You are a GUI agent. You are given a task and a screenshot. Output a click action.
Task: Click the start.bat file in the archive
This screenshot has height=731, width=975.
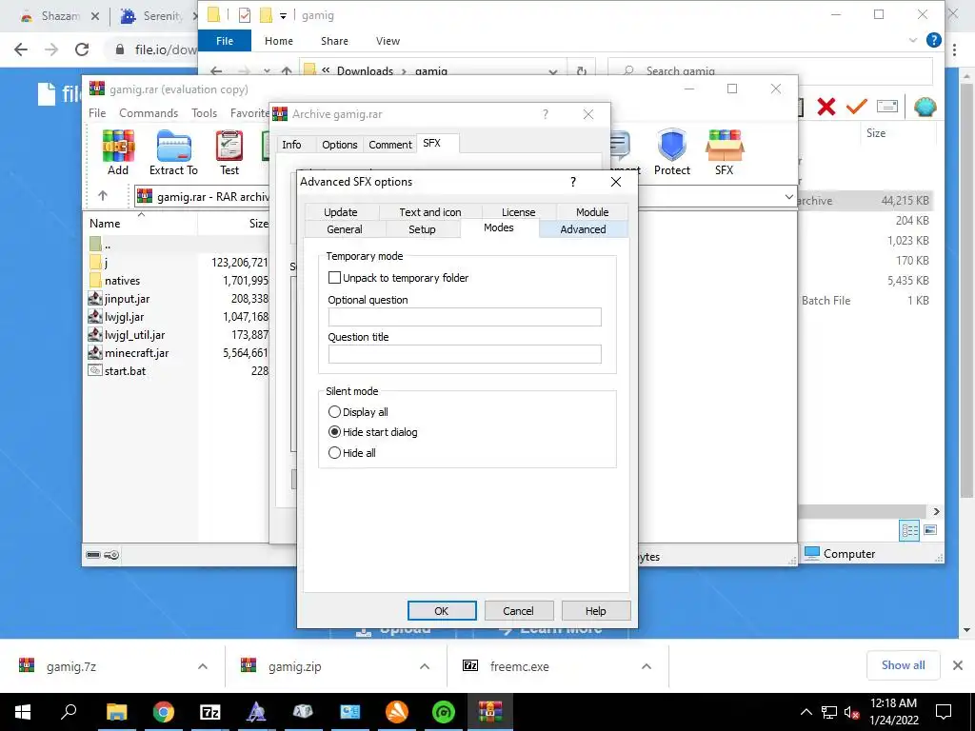[x=125, y=371]
